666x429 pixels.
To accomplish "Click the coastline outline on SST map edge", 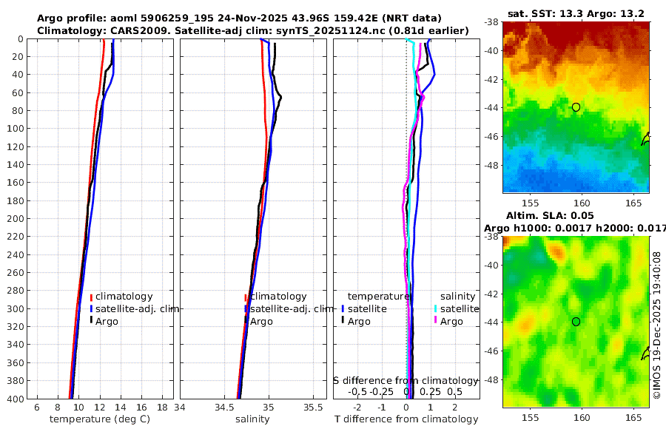I will [645, 139].
